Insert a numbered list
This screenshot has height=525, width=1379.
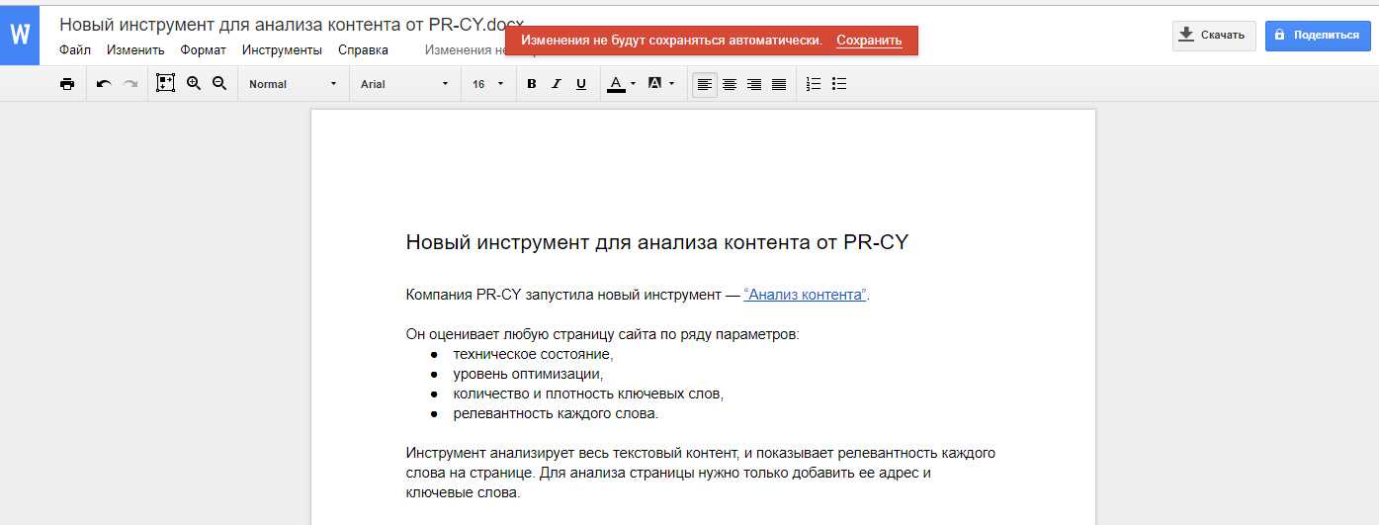pyautogui.click(x=814, y=84)
